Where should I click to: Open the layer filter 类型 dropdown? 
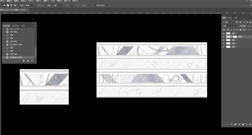(x=228, y=22)
